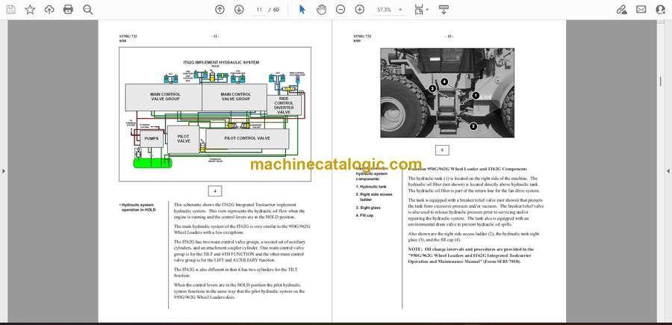This screenshot has width=672, height=325.
Task: Click '2. Right side access ladder' list item
Action: coord(374,196)
